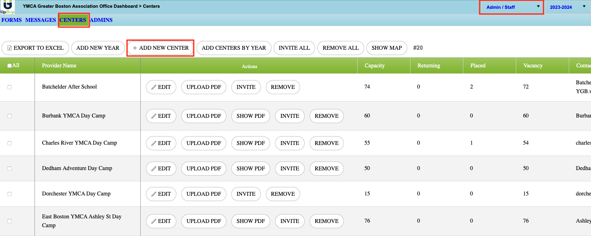Edit Batchelder After School
This screenshot has width=591, height=236.
161,87
